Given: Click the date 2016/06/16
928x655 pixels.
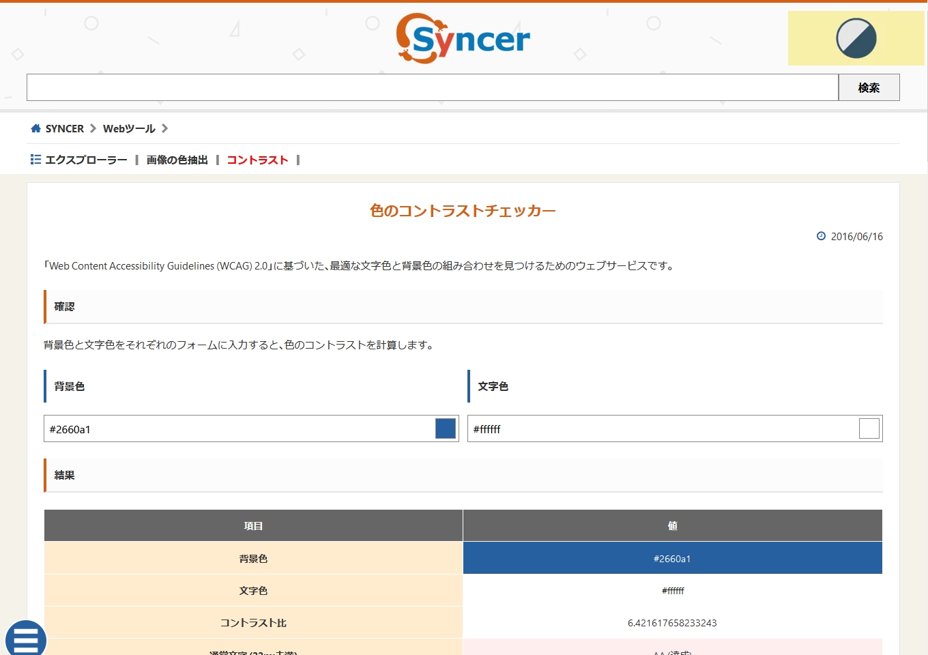Looking at the screenshot, I should tap(857, 236).
